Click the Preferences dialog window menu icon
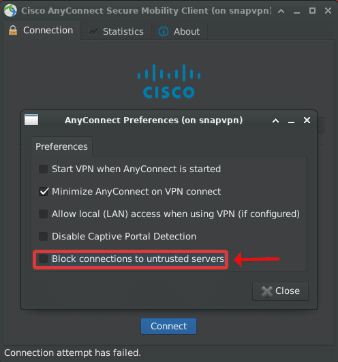Image resolution: width=338 pixels, height=362 pixels. [x=31, y=120]
